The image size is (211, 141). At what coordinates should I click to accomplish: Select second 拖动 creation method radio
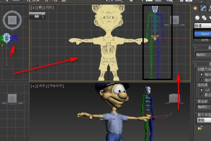click(x=201, y=80)
